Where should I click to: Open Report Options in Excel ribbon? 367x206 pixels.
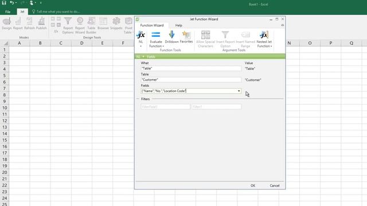68,25
